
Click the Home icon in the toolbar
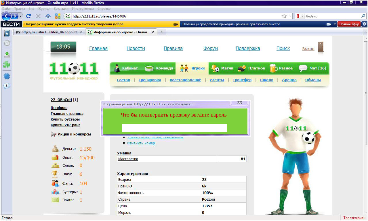click(48, 16)
